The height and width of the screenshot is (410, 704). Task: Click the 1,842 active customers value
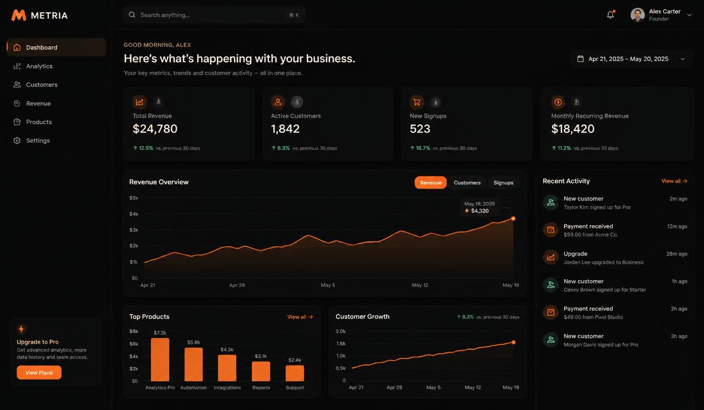[x=285, y=129]
